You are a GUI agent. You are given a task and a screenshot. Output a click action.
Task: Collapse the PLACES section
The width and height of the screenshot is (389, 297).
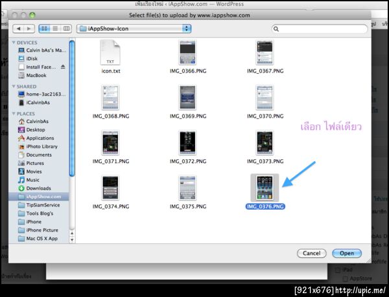click(x=14, y=114)
